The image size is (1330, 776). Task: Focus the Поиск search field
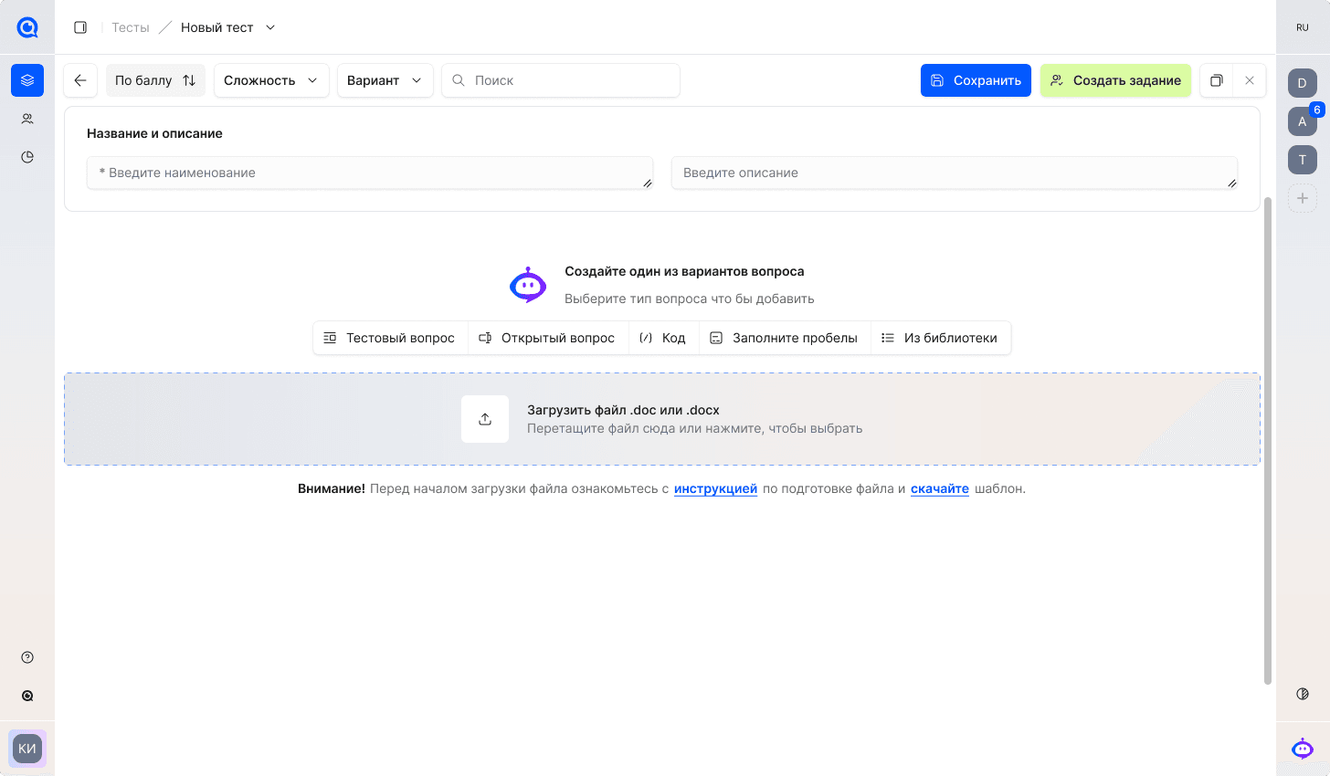point(561,80)
